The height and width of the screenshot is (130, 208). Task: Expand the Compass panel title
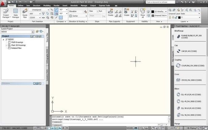coord(61,22)
